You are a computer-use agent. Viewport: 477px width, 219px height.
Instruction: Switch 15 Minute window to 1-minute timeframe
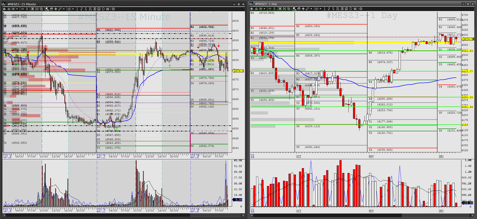[77, 9]
